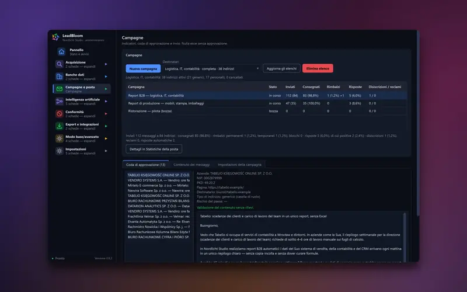
Task: Select Mirtelo E-commerce Sp. z o.o. queue item
Action: point(158,185)
